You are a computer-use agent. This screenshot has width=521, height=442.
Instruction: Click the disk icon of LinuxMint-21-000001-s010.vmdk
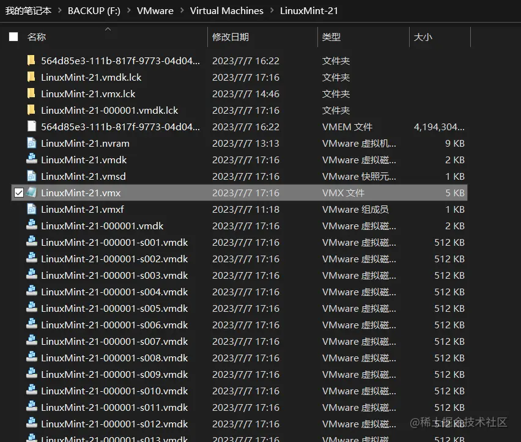click(32, 391)
